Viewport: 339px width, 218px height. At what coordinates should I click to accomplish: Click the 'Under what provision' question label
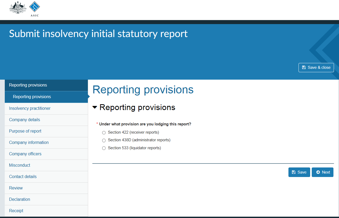pos(145,124)
